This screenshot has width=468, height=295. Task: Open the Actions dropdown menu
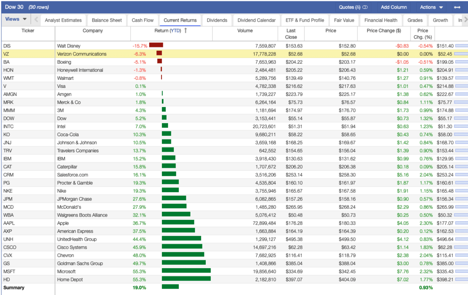pos(431,7)
